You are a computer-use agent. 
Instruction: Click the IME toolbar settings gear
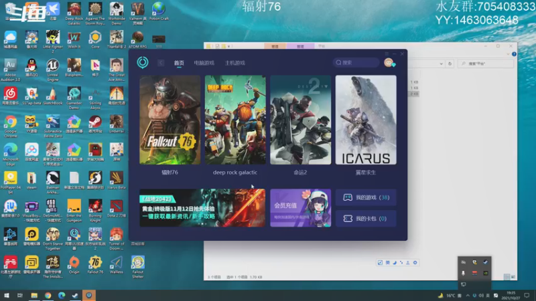click(x=415, y=262)
